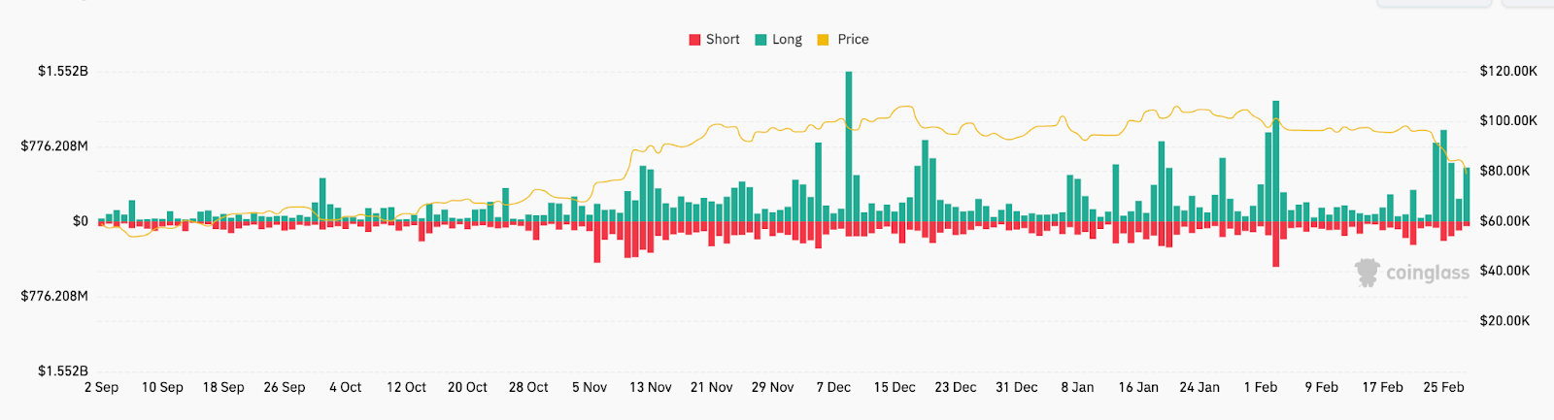Image resolution: width=1554 pixels, height=420 pixels.
Task: Click the 2 Sep x-axis date label
Action: [x=101, y=387]
